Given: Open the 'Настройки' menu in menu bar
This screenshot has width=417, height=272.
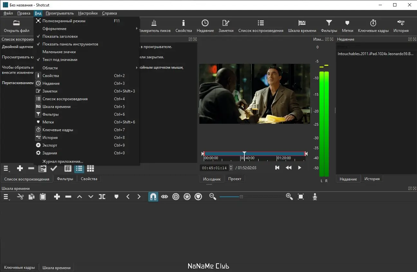Looking at the screenshot, I should click(88, 13).
